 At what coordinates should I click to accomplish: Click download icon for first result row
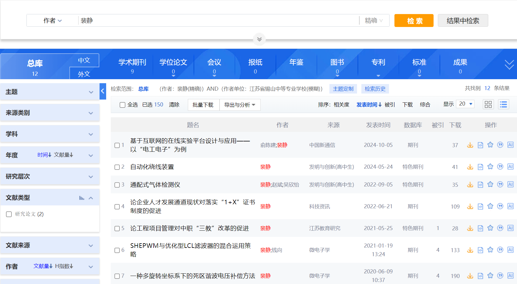pyautogui.click(x=470, y=145)
